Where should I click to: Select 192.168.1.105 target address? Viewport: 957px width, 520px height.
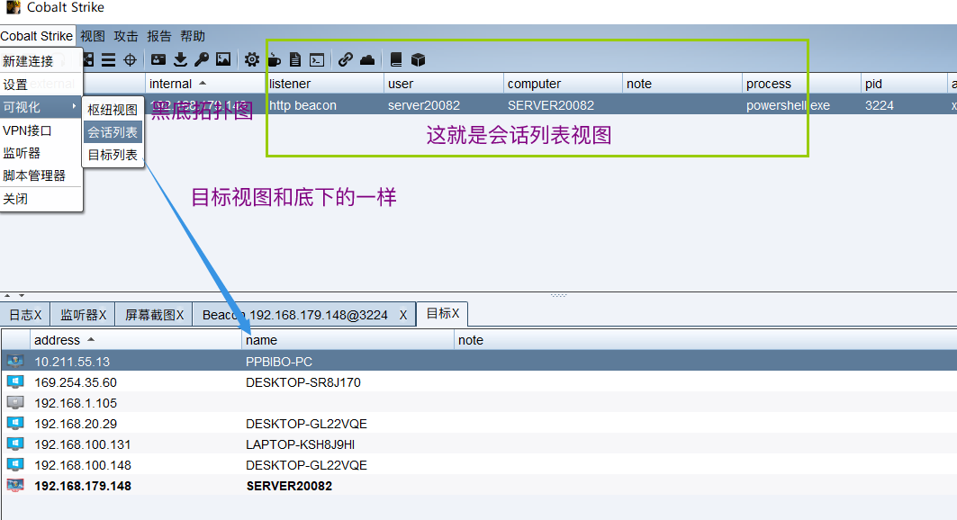click(x=76, y=403)
